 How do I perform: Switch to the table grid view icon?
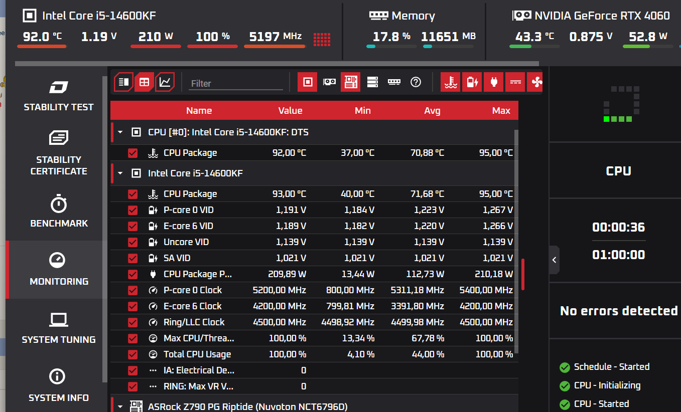(144, 82)
